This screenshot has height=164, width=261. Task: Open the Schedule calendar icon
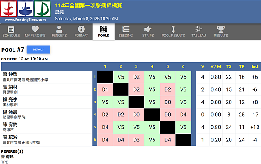pos(11,29)
